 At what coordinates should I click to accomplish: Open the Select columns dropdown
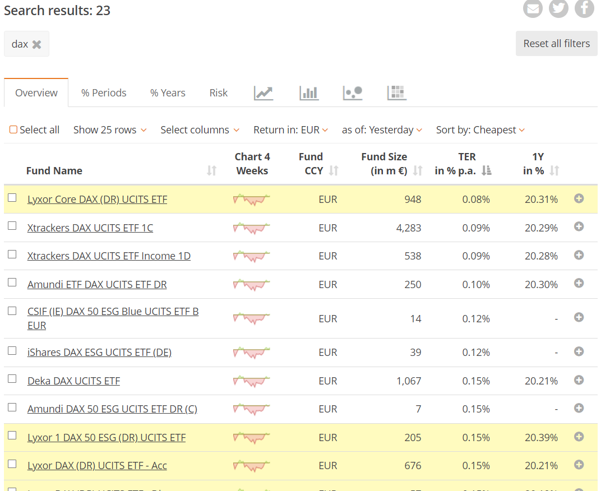point(200,130)
